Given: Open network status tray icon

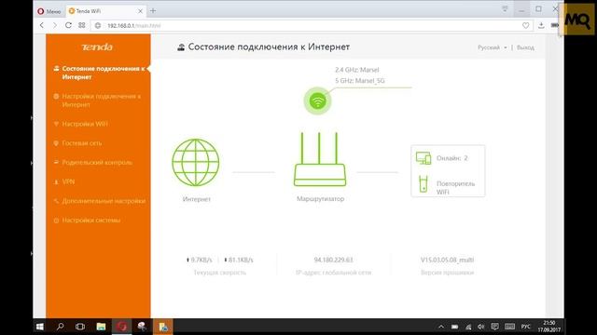Looking at the screenshot, I should (468, 327).
